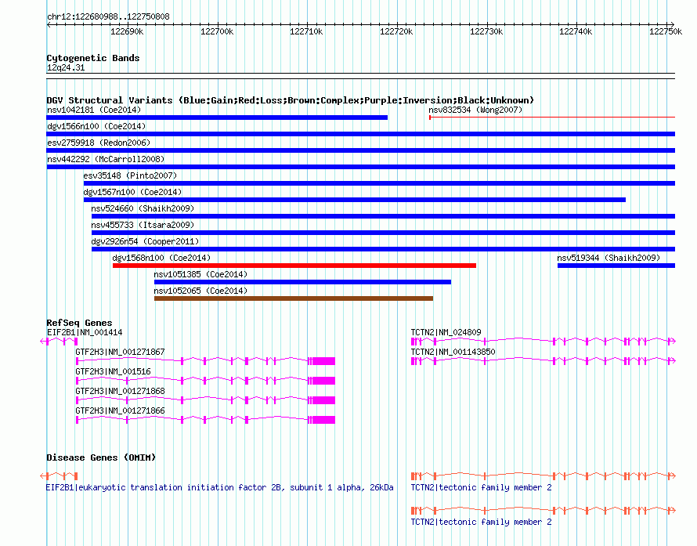Select the RefSeq Genes track title
Screen dimensions: 697x546
pos(79,323)
